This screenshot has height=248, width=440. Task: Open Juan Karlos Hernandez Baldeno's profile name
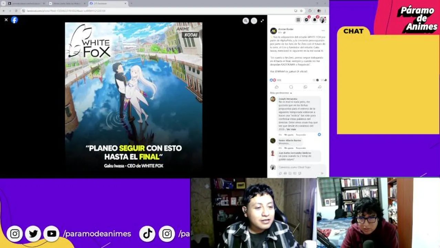(295, 153)
